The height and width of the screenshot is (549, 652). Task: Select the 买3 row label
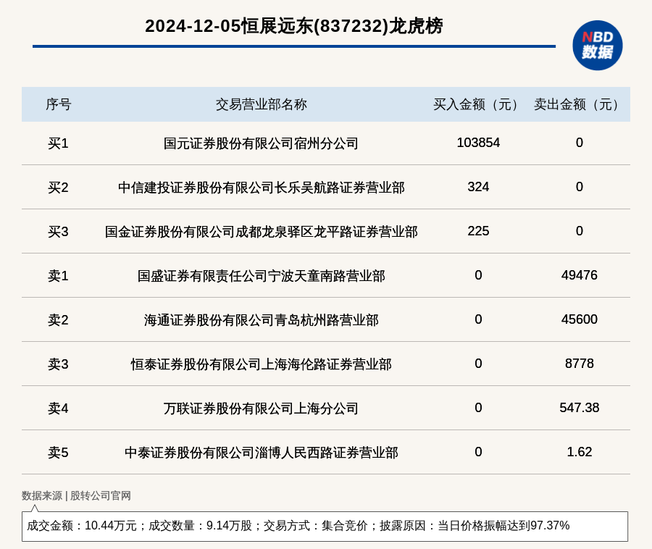point(58,232)
